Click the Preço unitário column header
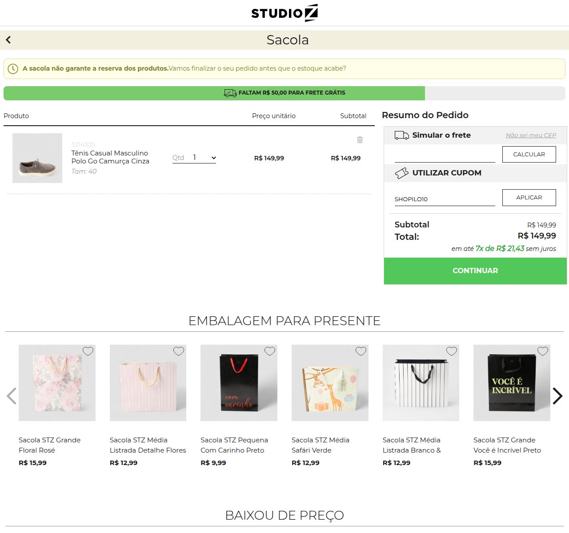This screenshot has width=569, height=533. (274, 116)
